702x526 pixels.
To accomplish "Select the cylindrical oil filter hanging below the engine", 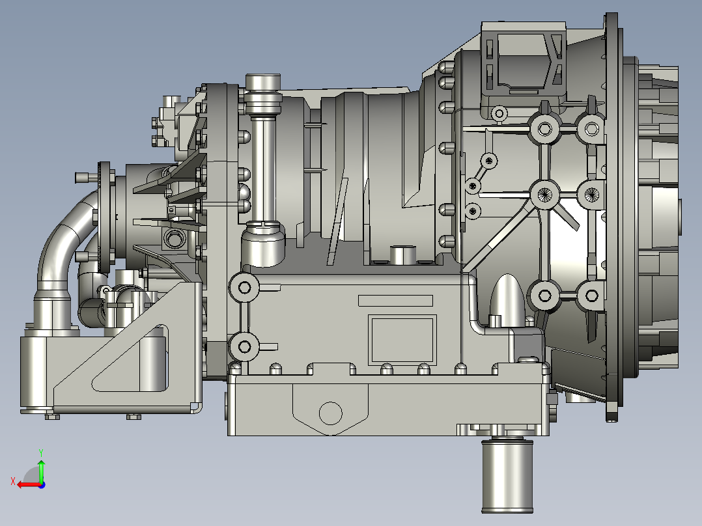I will click(507, 477).
